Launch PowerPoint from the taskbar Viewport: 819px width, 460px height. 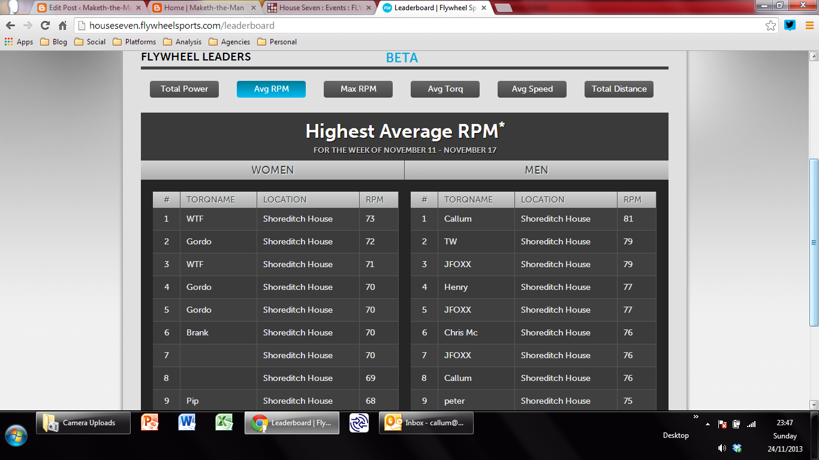150,422
